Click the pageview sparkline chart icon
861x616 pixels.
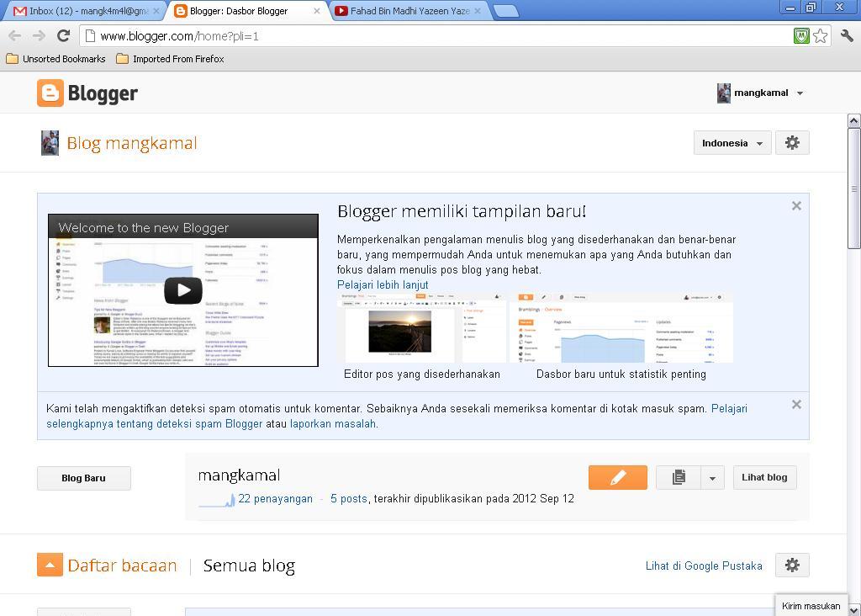tap(217, 500)
